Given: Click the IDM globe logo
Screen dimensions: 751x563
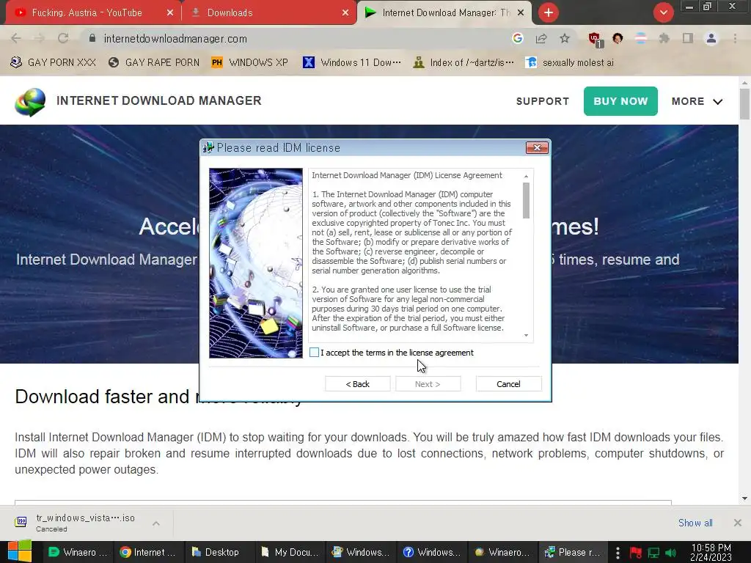Looking at the screenshot, I should point(29,101).
